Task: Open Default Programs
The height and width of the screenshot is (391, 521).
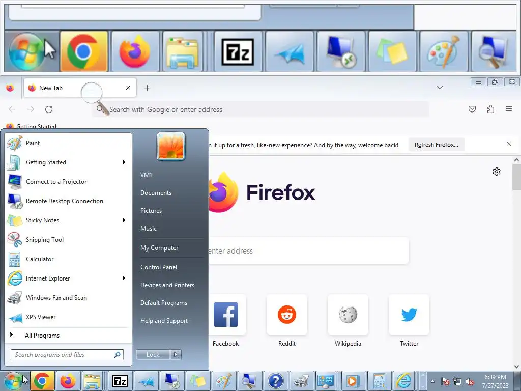Action: (164, 303)
